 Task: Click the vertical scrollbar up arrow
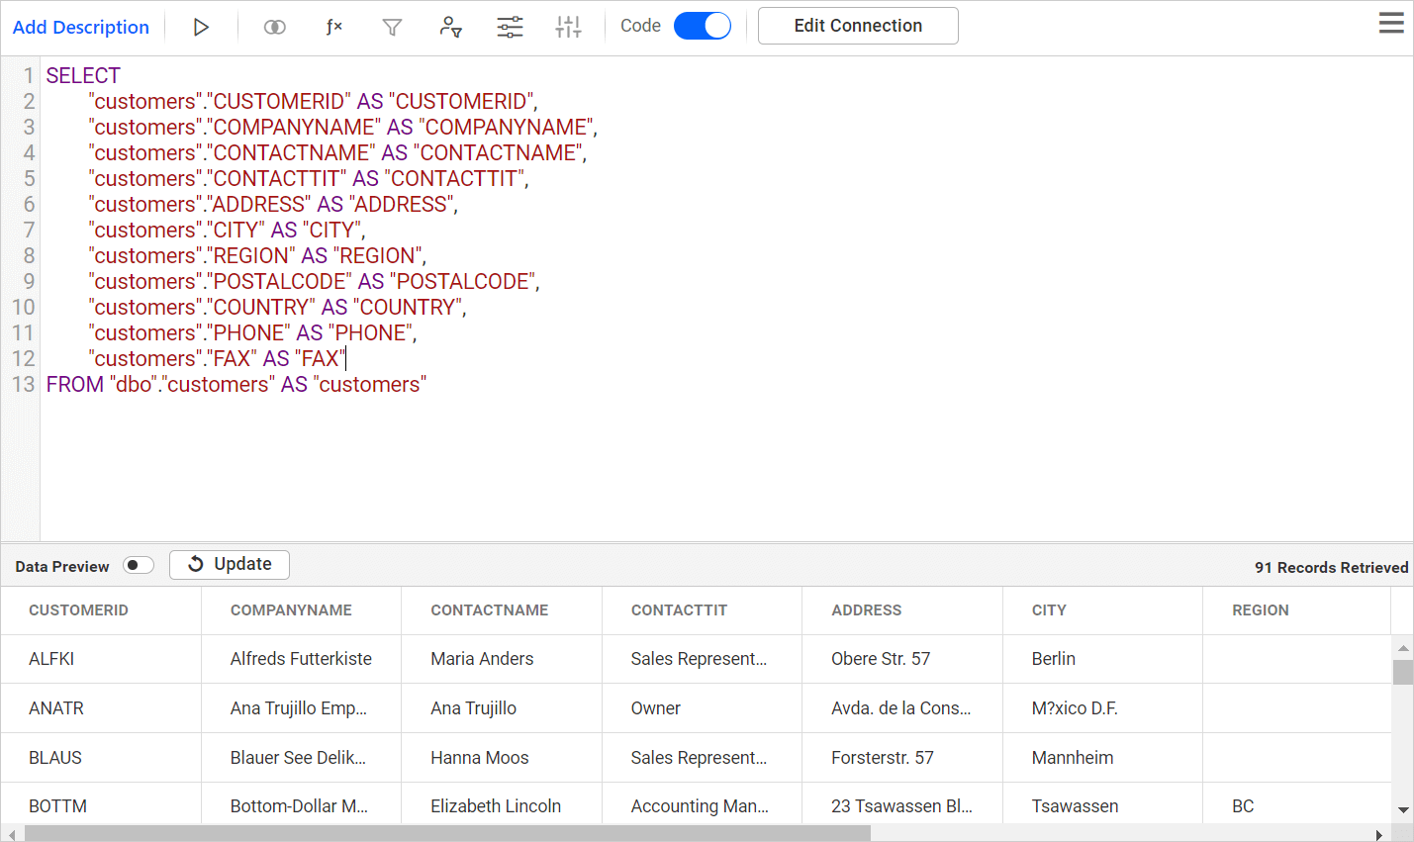[1403, 648]
